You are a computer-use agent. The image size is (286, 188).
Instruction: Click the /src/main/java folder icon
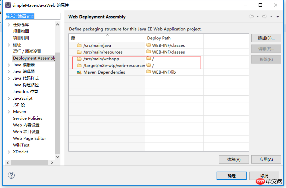(79, 45)
